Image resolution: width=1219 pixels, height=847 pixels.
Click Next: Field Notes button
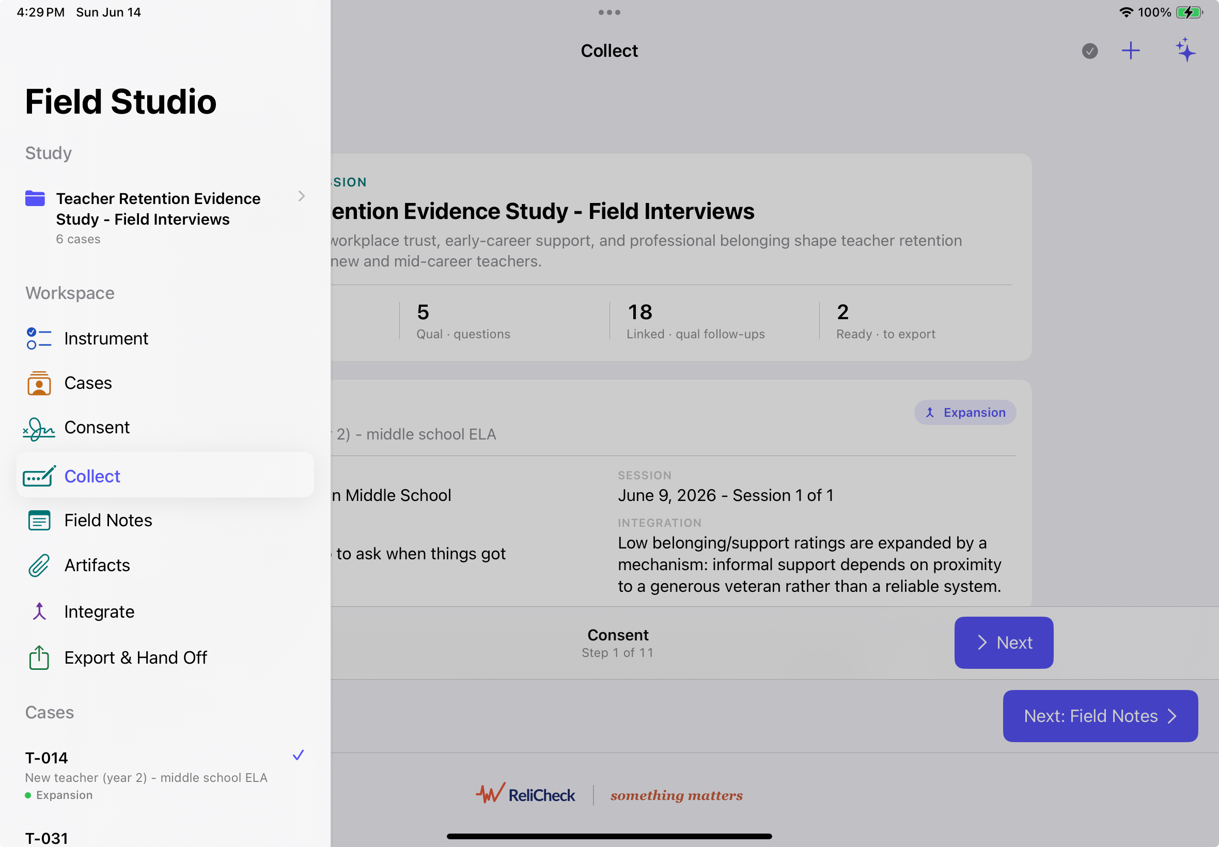pos(1100,716)
